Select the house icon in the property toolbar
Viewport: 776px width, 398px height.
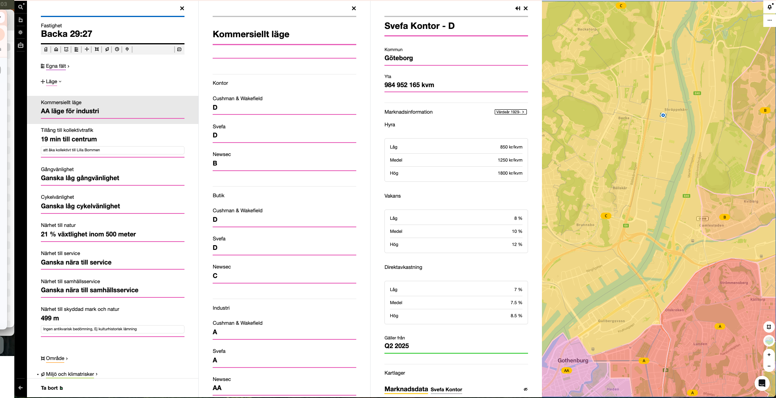pyautogui.click(x=56, y=50)
